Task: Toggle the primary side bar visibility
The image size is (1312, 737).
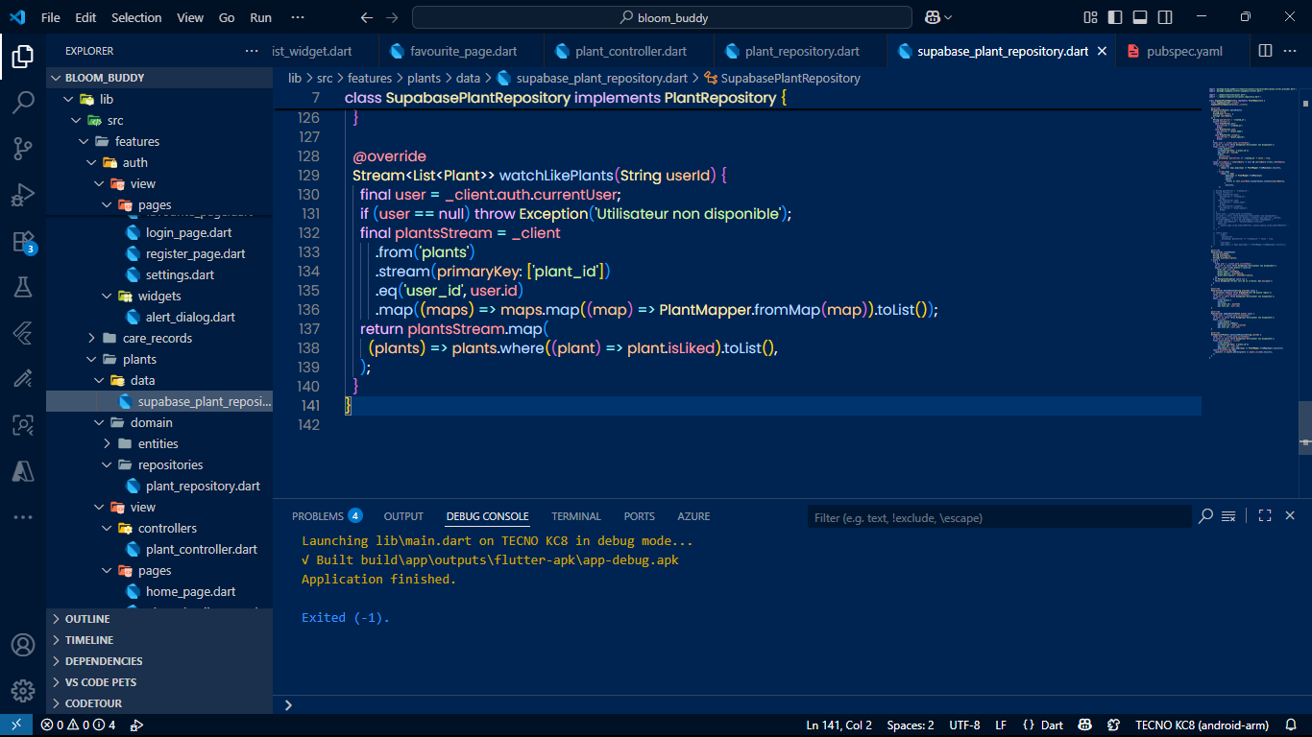Action: (x=1115, y=17)
